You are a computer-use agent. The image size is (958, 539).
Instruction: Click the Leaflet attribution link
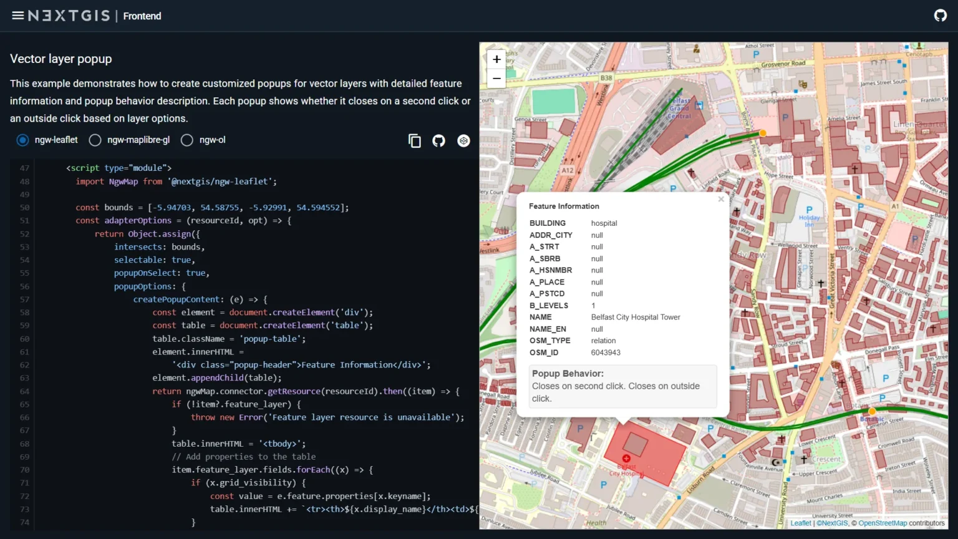801,523
